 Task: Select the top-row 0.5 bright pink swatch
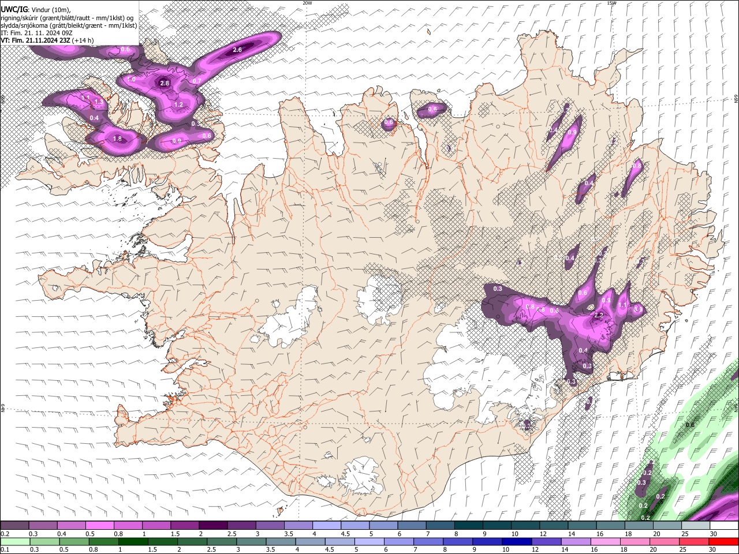click(99, 525)
